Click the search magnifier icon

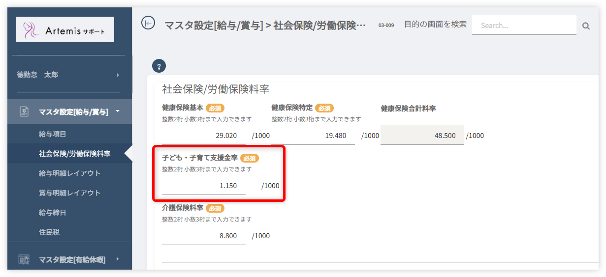tap(586, 26)
